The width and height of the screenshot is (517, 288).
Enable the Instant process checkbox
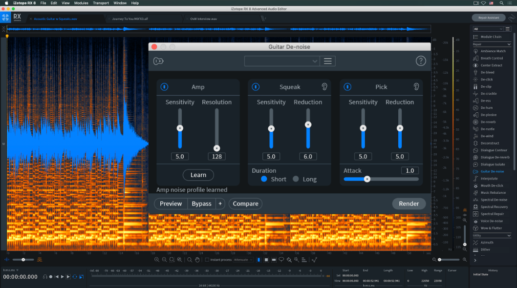click(x=207, y=260)
